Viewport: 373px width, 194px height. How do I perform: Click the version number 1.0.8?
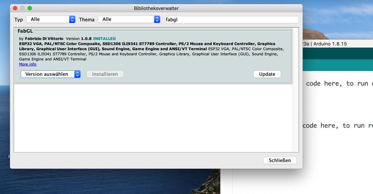click(x=86, y=38)
